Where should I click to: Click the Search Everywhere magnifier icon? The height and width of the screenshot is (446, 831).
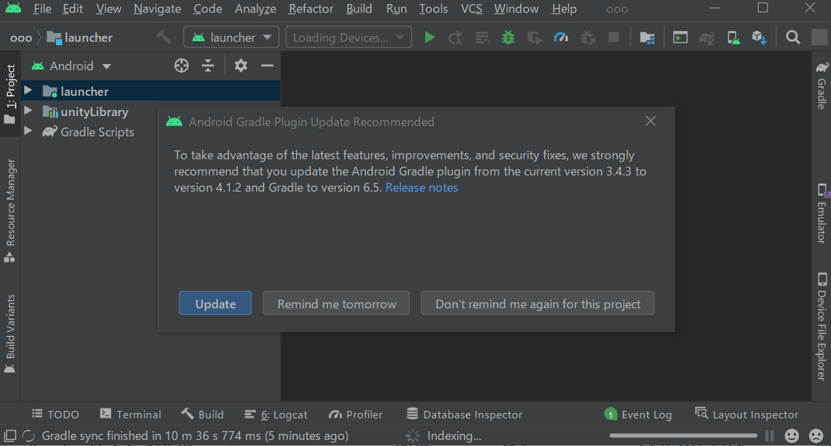coord(793,38)
